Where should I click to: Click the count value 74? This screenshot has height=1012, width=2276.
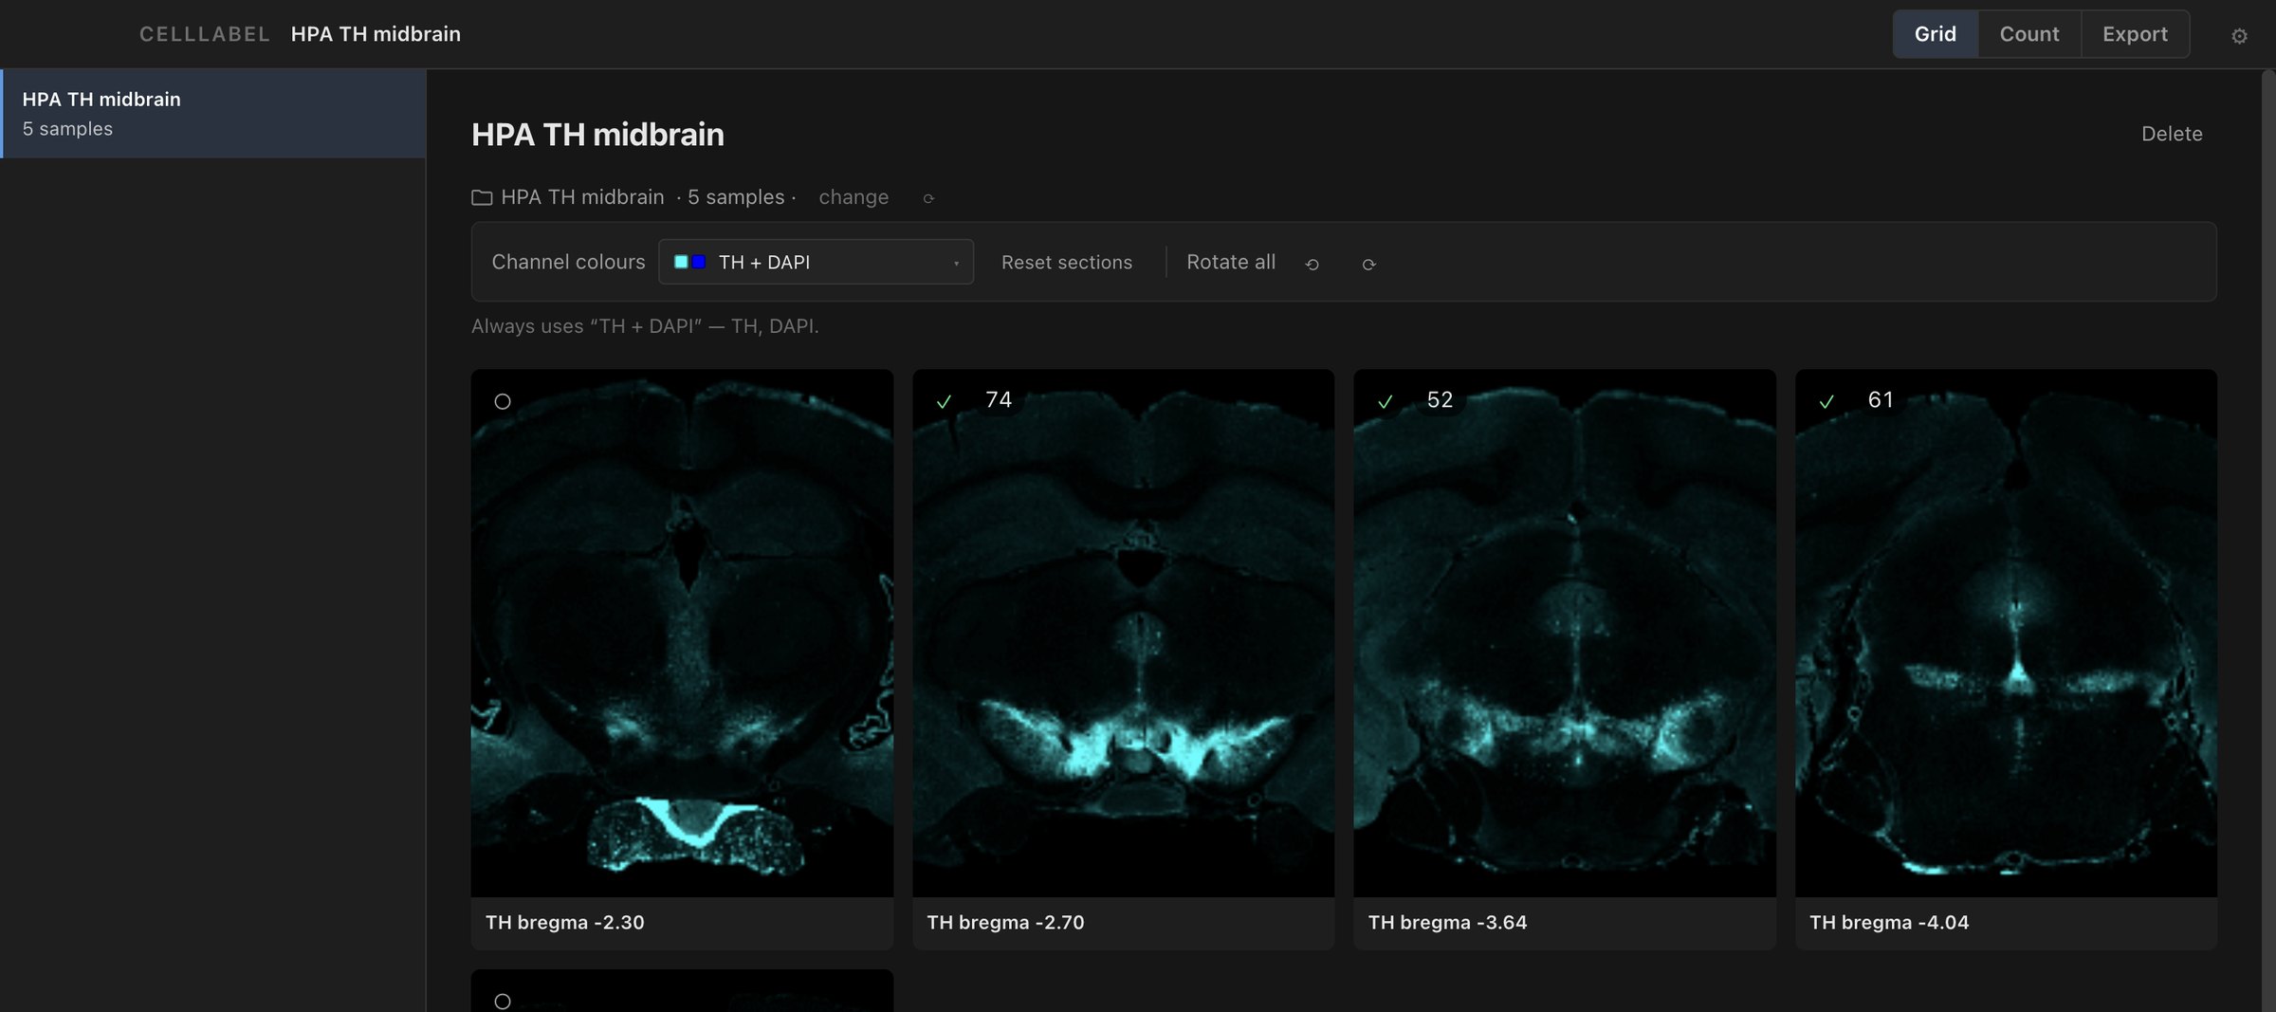tap(999, 400)
